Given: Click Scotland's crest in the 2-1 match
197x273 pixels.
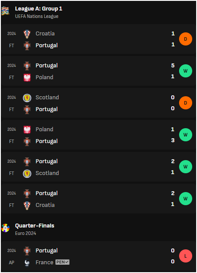Looking at the screenshot, I should coord(27,174).
